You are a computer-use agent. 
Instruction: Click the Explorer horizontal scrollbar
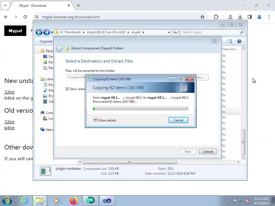point(130,162)
